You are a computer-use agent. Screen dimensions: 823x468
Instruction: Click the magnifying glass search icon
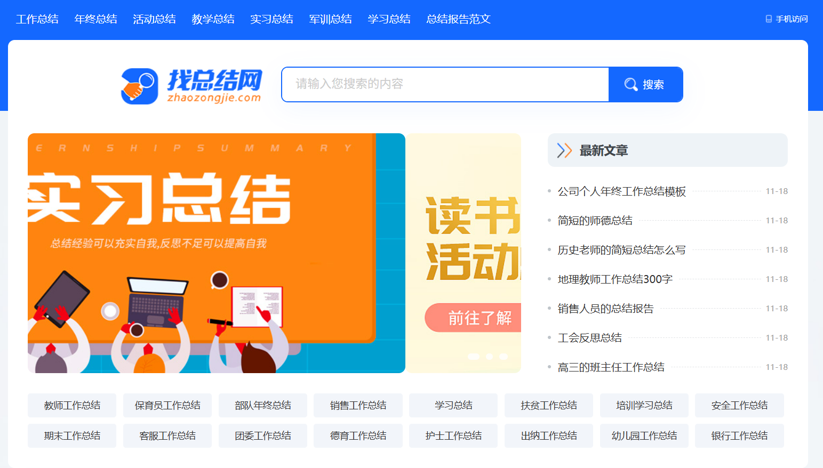coord(631,85)
